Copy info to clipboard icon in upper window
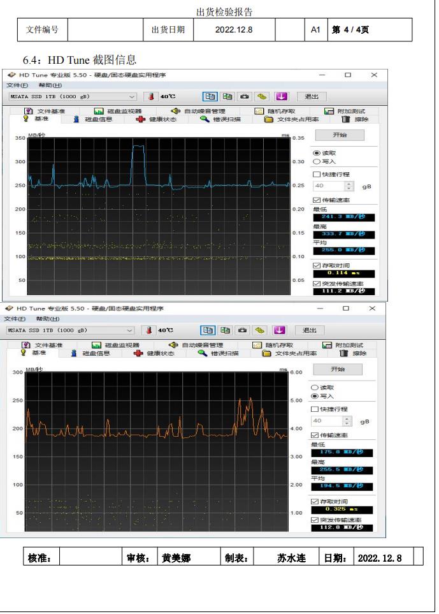The height and width of the screenshot is (614, 439). [210, 96]
